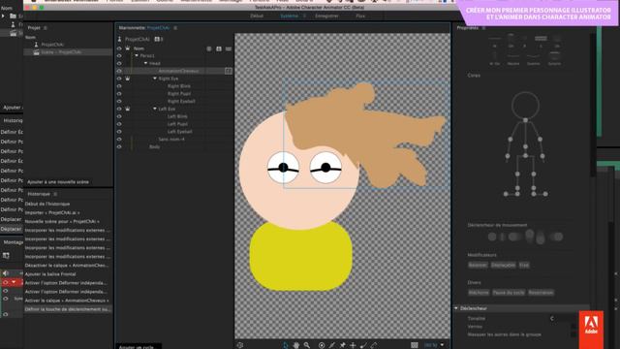Click the settings icon at canvas bottom-left
620x349 pixels.
tap(240, 345)
